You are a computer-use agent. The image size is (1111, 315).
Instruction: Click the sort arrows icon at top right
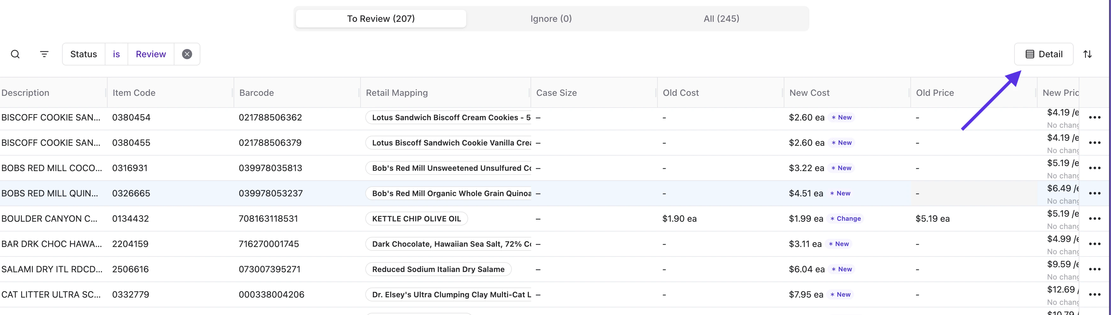click(1088, 54)
